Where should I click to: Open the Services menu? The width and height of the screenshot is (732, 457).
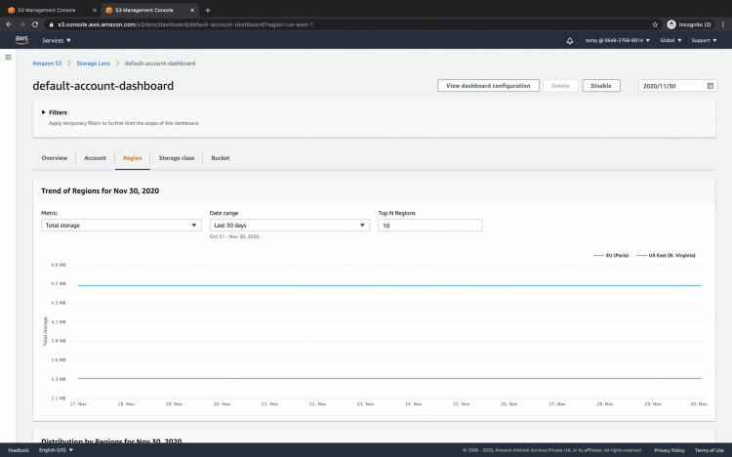(57, 41)
